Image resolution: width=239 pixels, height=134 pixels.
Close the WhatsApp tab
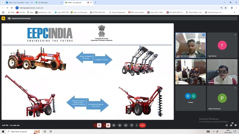[61, 2]
